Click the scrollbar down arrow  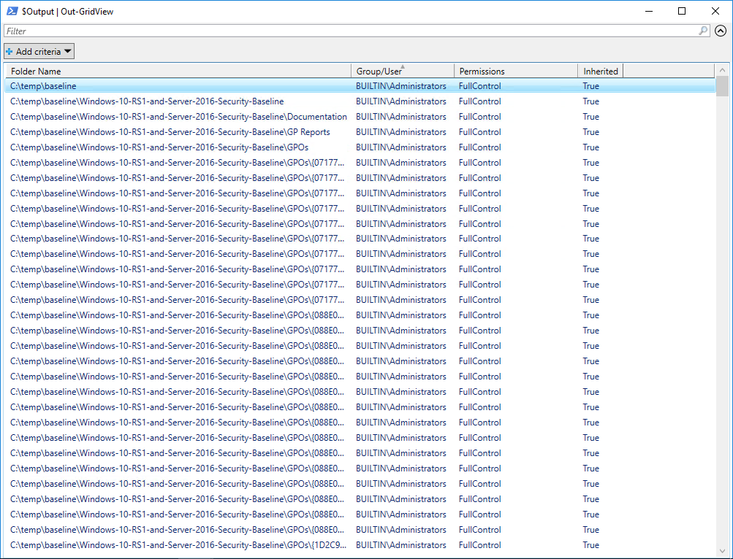tap(722, 551)
